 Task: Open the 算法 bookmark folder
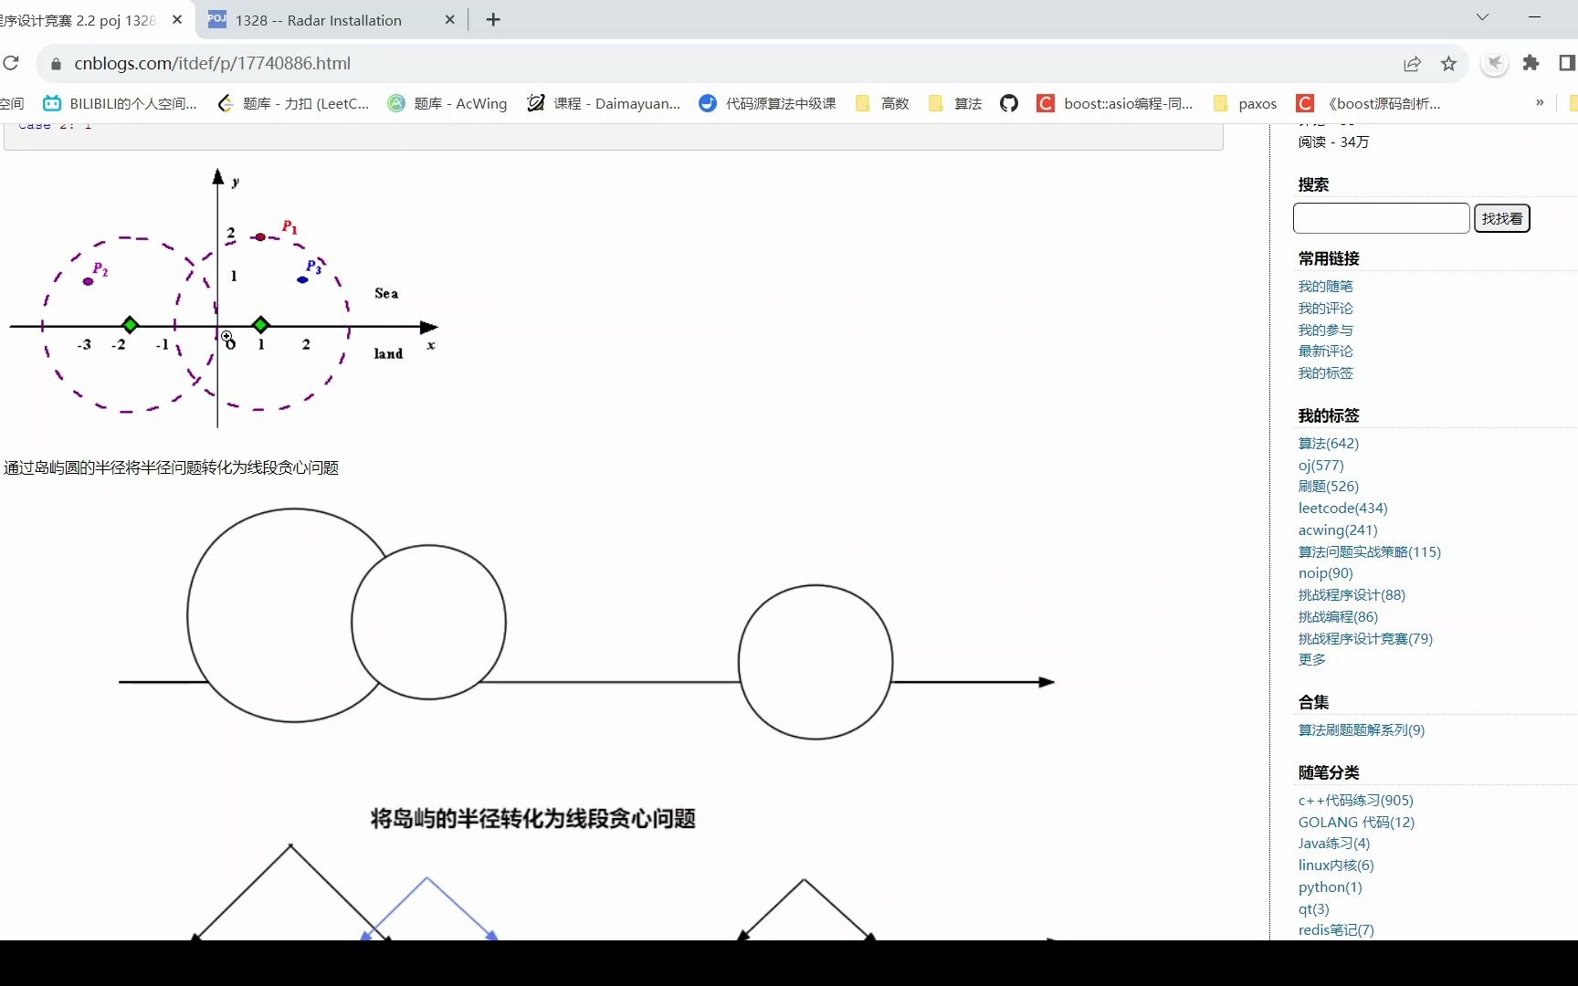coord(955,103)
